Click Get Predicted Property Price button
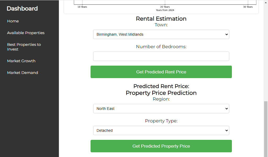The height and width of the screenshot is (157, 268). click(161, 146)
